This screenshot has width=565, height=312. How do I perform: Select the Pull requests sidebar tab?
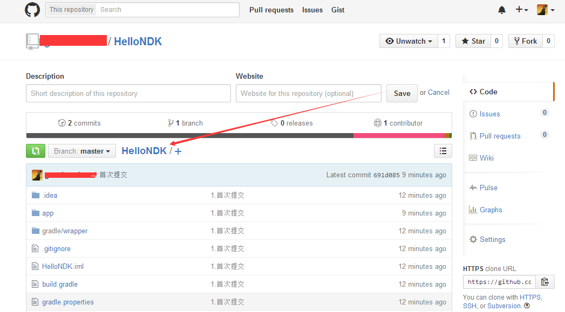[x=508, y=136]
